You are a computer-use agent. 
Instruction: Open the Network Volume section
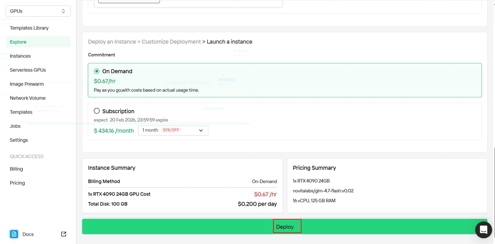click(28, 98)
